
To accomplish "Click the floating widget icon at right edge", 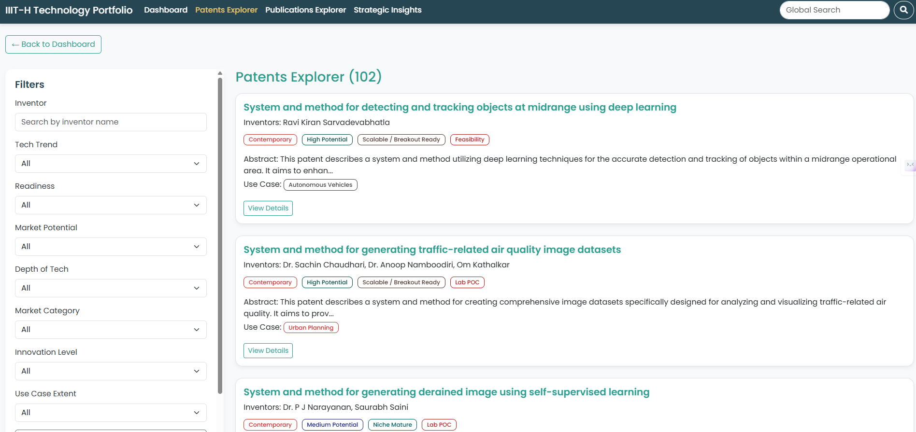I will point(910,165).
